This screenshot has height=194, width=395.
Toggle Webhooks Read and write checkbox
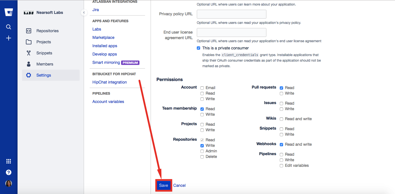(x=281, y=145)
